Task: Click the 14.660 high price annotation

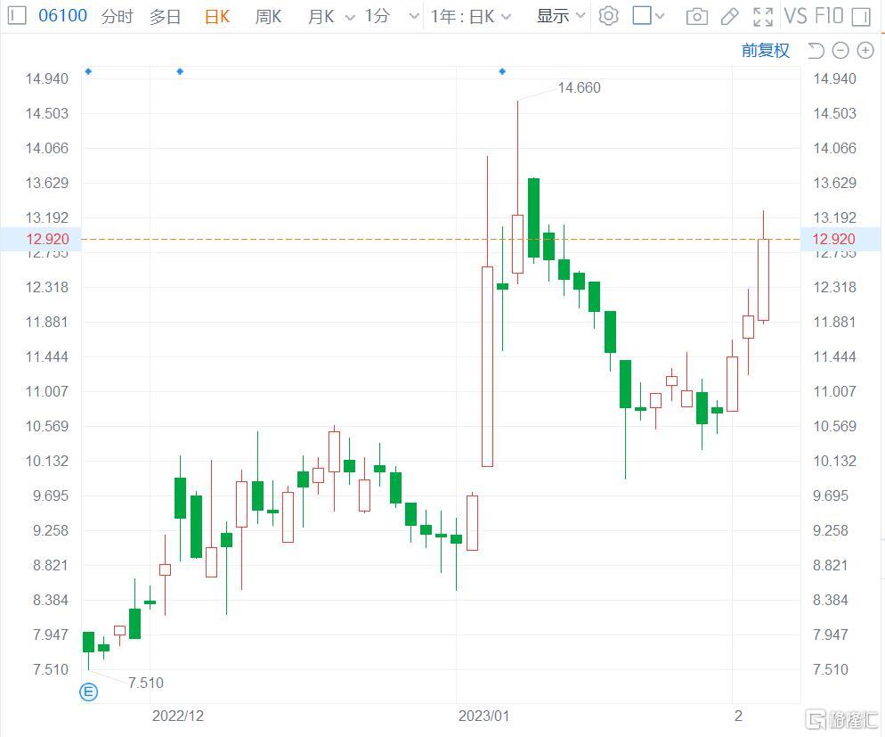Action: [579, 87]
